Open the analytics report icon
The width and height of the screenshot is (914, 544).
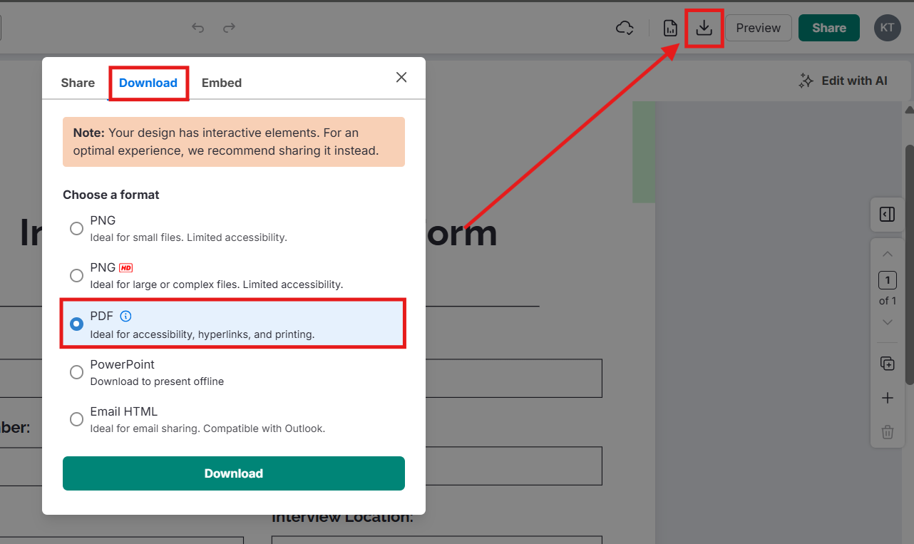coord(670,28)
